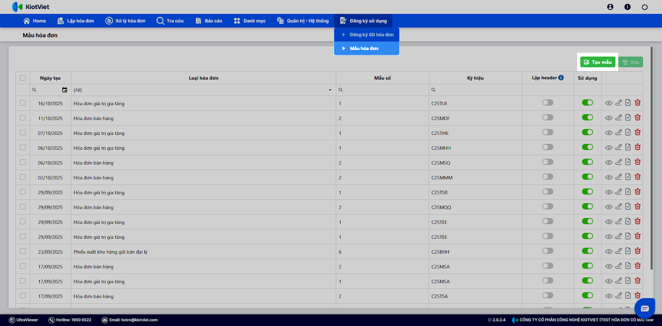The width and height of the screenshot is (662, 326).
Task: Focus the Ký hiệu search field
Action: (x=475, y=90)
